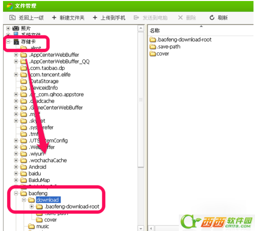255x231 pixels.
Task: Select the 照片 camera icon in the tree
Action: click(16, 28)
